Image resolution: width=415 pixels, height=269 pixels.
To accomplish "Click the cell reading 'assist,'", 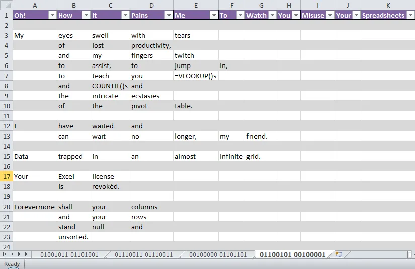I will click(x=110, y=65).
